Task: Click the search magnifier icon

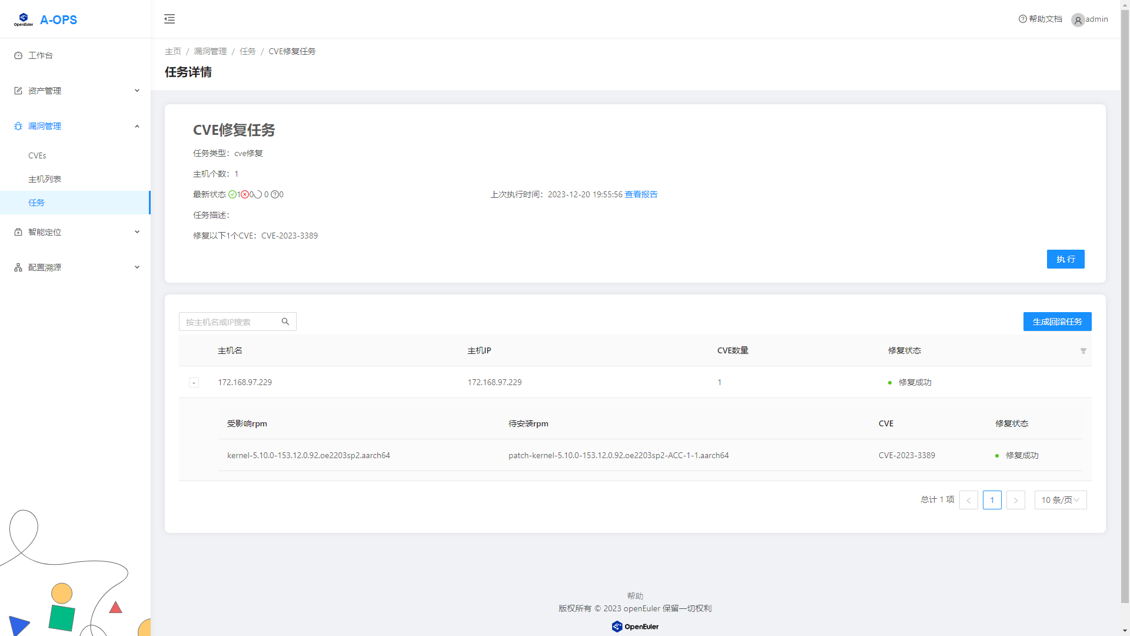Action: click(x=285, y=322)
